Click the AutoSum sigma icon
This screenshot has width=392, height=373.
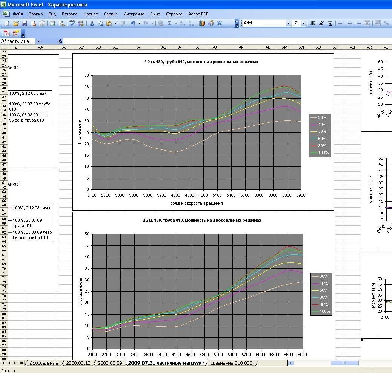[x=170, y=23]
